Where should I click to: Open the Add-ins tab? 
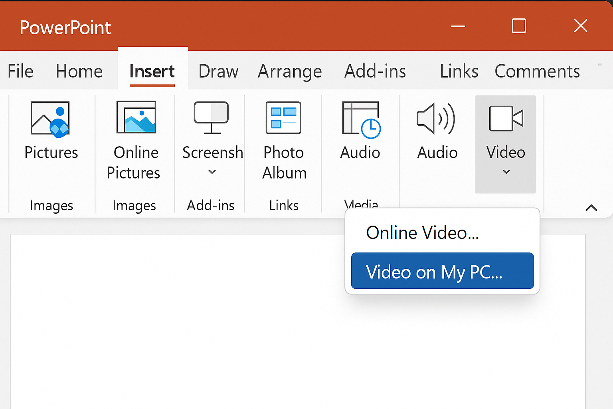pos(375,71)
